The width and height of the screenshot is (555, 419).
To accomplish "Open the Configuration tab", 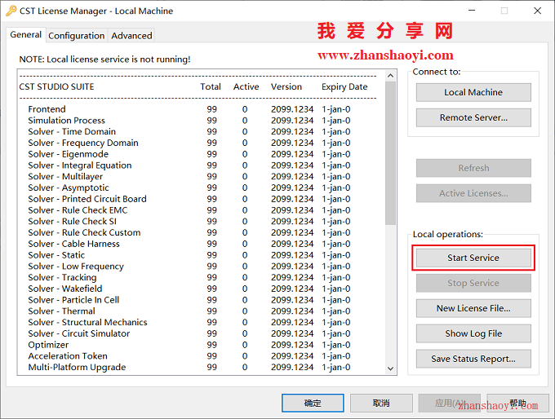I will tap(77, 36).
